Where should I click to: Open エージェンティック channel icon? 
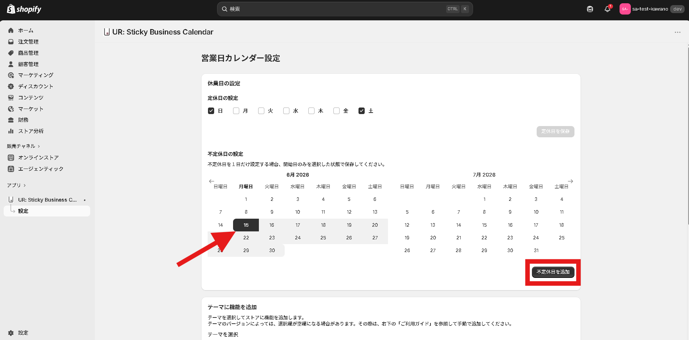[x=11, y=169]
